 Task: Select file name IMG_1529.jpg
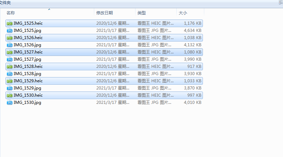(x=28, y=88)
